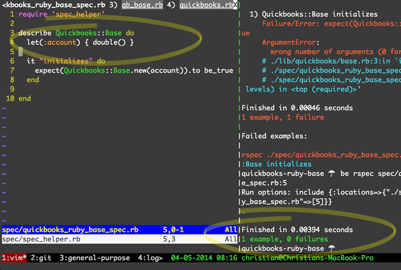Click the umbrella prompt icon on last terminal line
The image size is (401, 270).
point(332,249)
